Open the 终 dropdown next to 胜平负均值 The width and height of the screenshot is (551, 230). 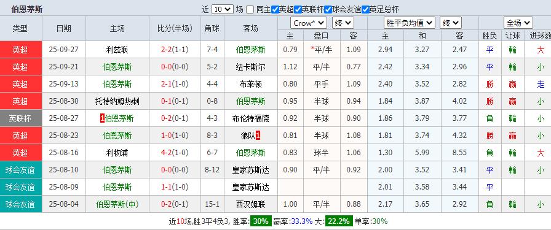tap(451, 23)
